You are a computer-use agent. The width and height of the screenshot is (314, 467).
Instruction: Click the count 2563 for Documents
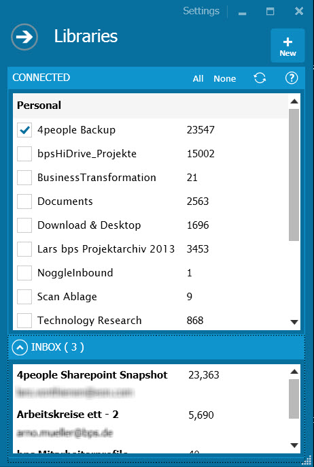[x=198, y=202]
